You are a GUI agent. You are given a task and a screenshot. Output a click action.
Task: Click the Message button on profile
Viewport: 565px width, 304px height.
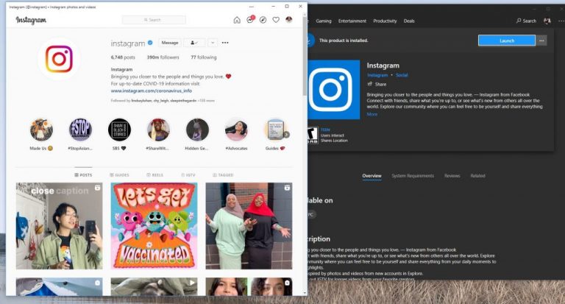[x=170, y=43]
